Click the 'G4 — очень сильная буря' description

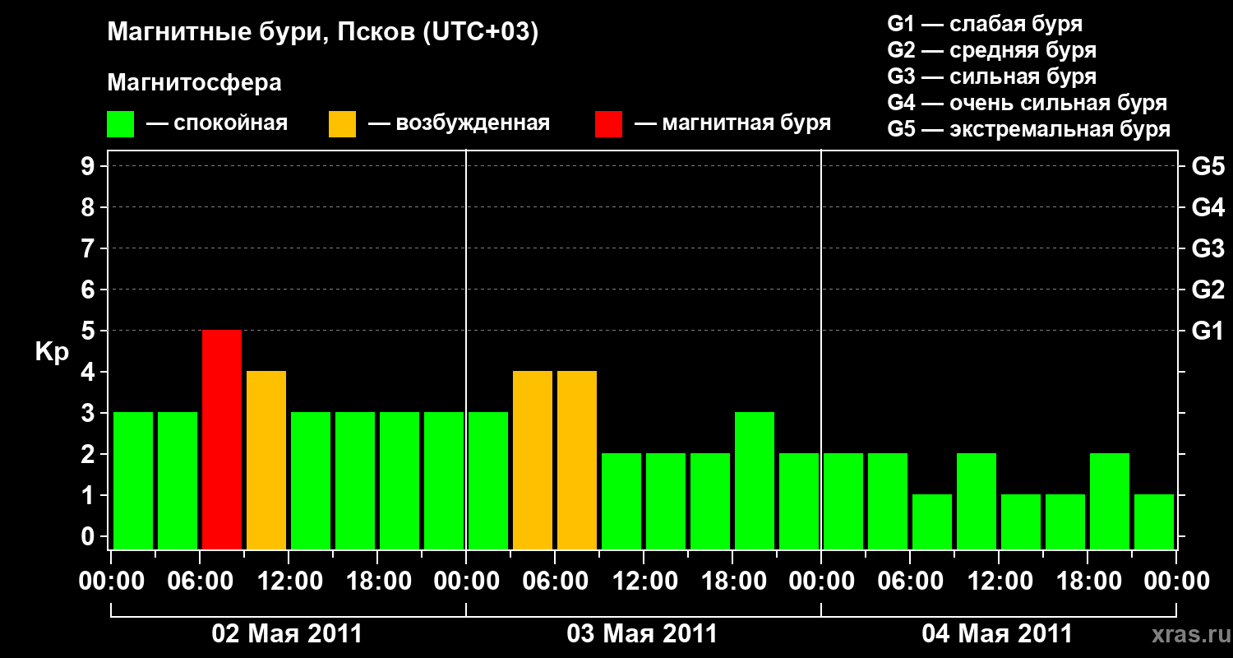click(1027, 103)
